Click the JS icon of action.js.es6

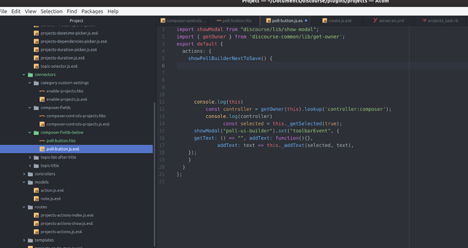click(36, 190)
